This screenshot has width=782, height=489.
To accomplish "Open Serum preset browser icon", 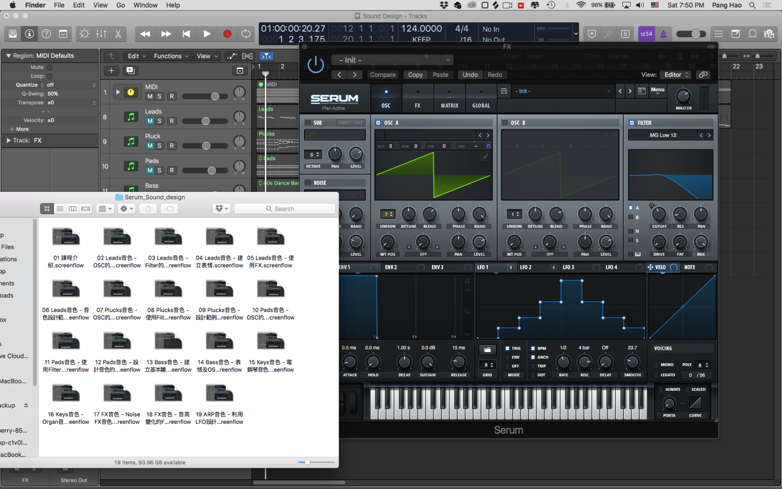I will (x=642, y=91).
